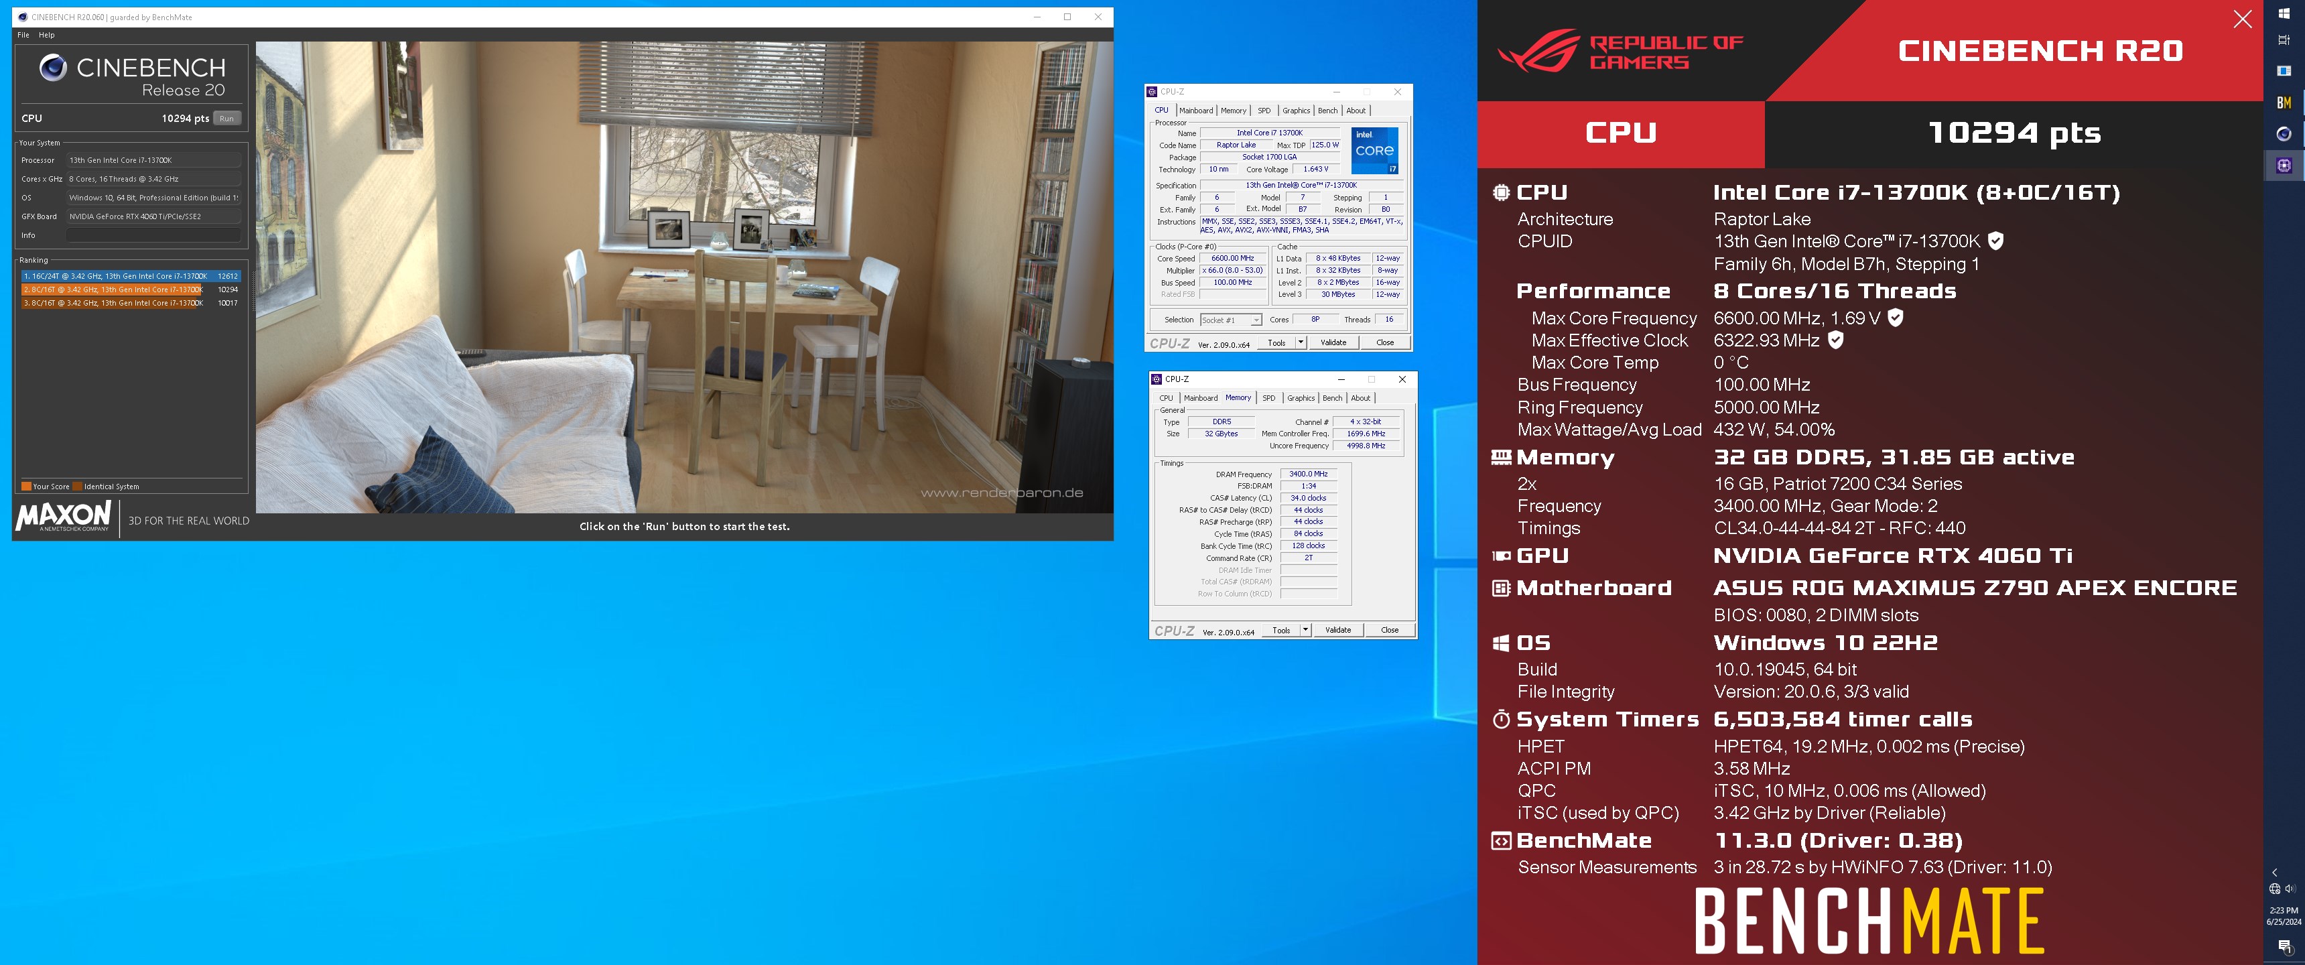Click the Core Speed 6600.00 MHz value in CPU-Z
The height and width of the screenshot is (965, 2305).
coord(1232,259)
